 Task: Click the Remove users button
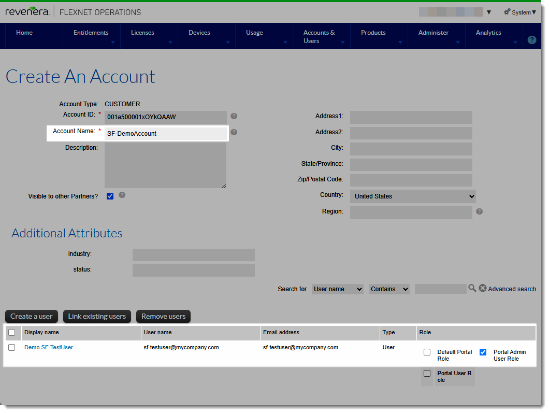tap(164, 316)
